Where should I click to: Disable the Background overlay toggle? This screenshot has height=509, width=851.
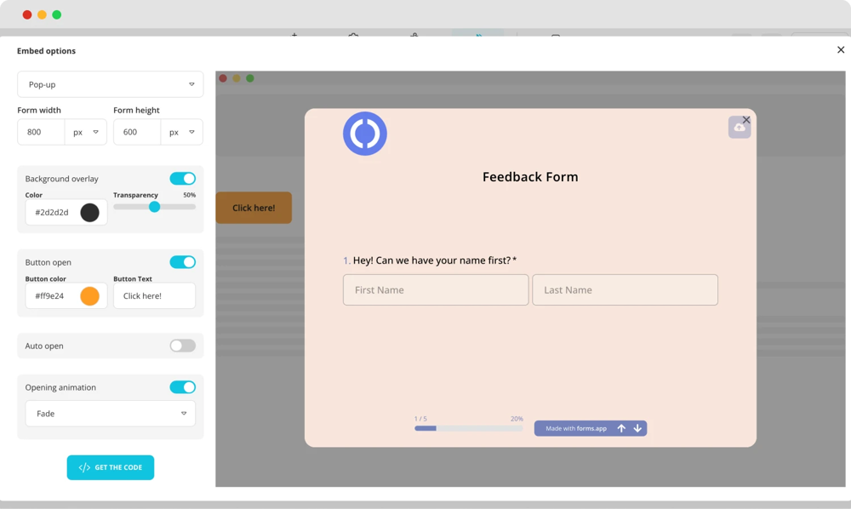182,179
